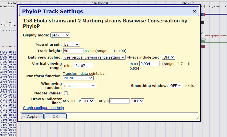The width and height of the screenshot is (227, 137).
Task: Click the Track height input field
Action: (x=73, y=51)
